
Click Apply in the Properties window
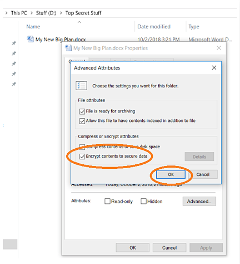(206, 248)
